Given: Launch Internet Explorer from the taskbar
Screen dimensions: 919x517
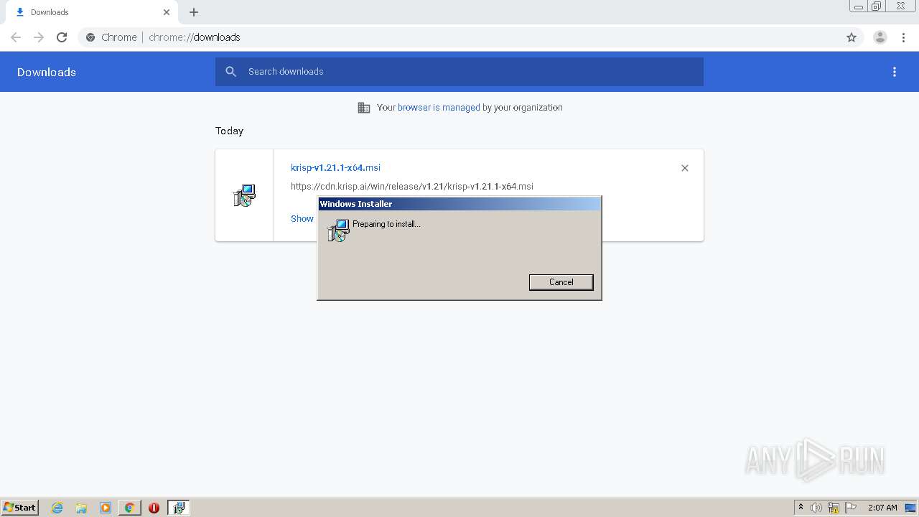Looking at the screenshot, I should coord(57,508).
